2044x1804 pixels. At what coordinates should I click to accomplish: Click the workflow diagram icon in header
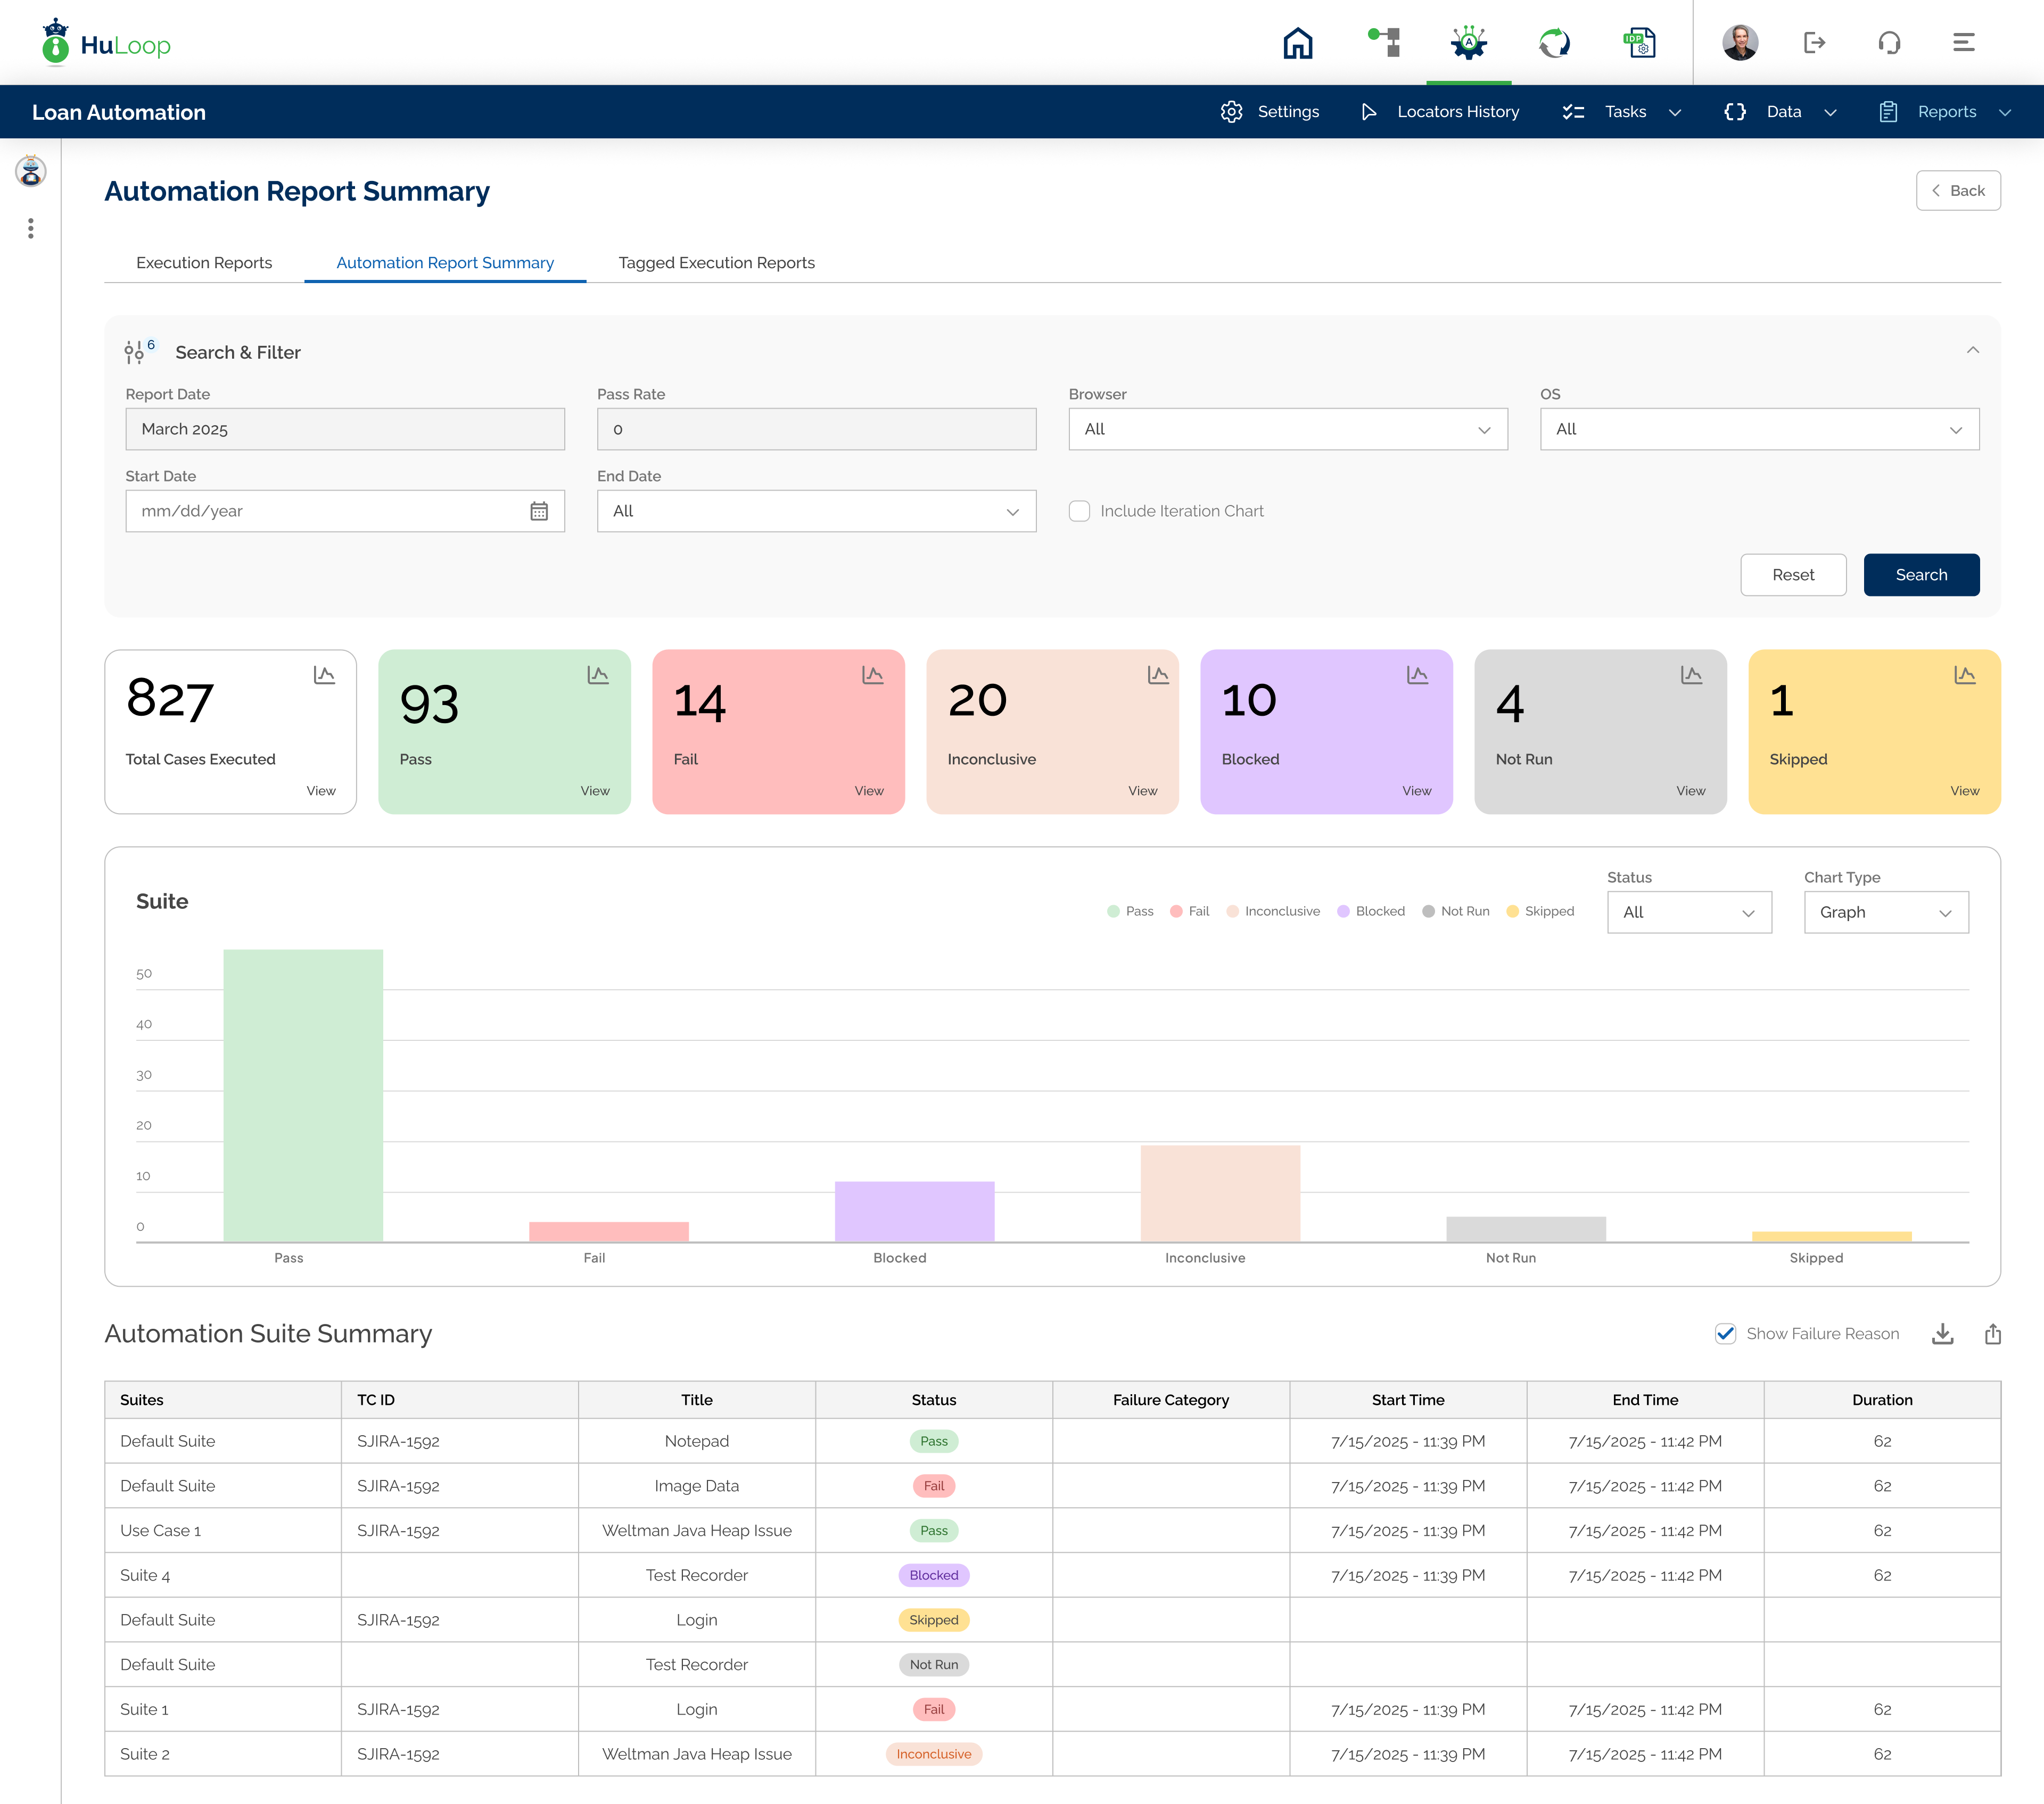click(x=1384, y=42)
